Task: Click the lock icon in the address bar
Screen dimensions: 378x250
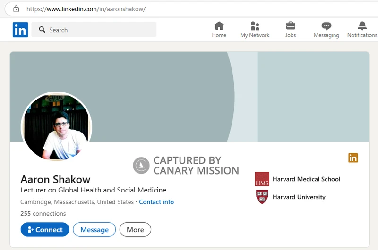Action: click(16, 9)
